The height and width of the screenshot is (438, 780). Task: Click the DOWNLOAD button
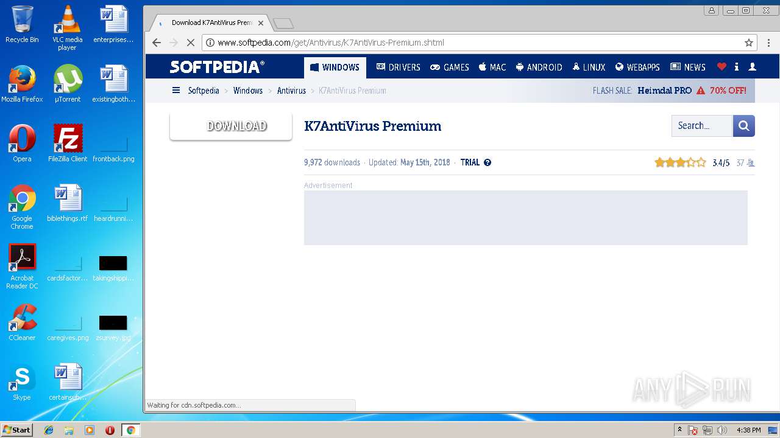click(x=231, y=126)
